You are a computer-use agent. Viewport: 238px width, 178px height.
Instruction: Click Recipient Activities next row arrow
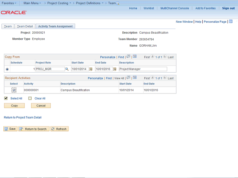[x=165, y=78]
